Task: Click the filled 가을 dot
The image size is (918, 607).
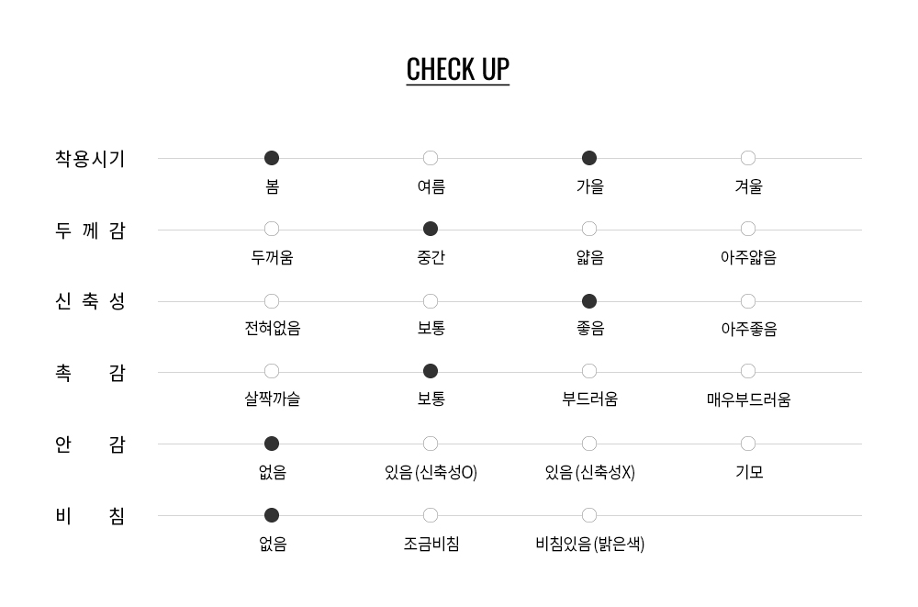Action: 589,158
